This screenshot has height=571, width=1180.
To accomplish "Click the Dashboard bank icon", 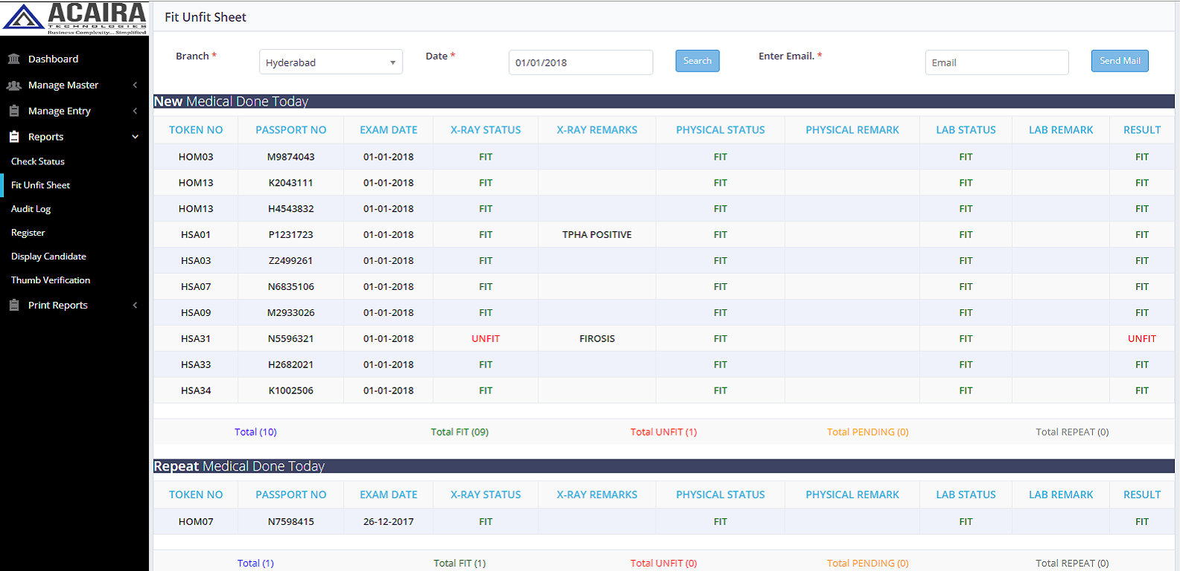I will tap(13, 59).
